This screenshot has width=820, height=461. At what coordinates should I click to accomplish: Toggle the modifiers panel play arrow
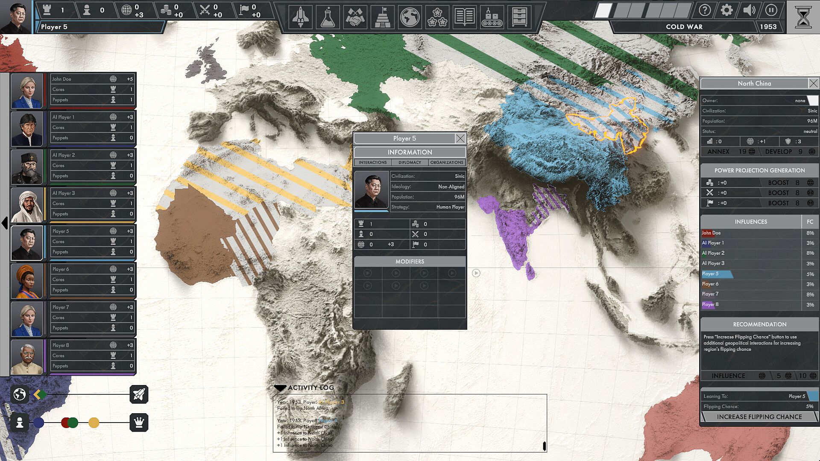coord(476,273)
